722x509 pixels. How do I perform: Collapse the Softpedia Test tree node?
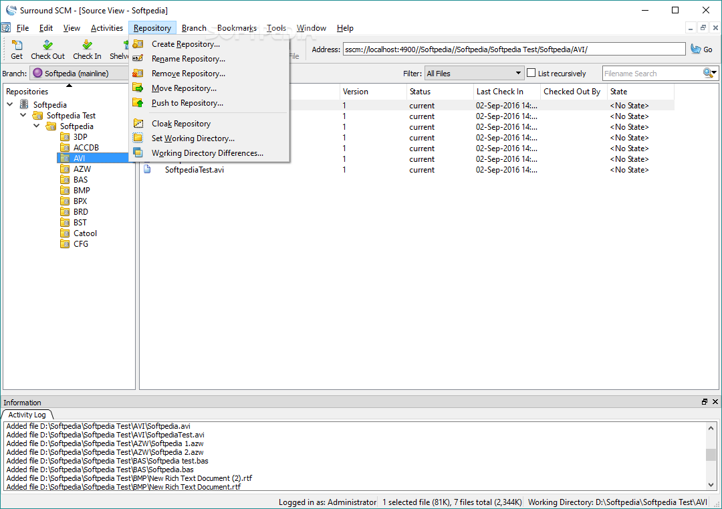click(x=23, y=115)
